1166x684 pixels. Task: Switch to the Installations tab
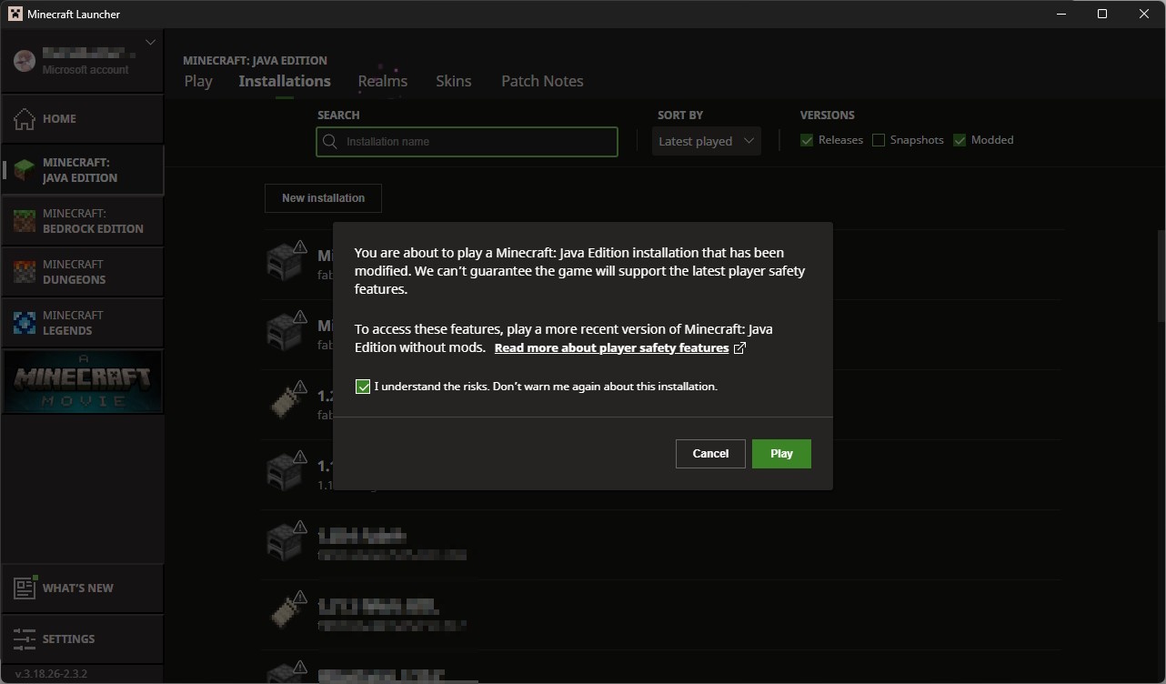[285, 81]
